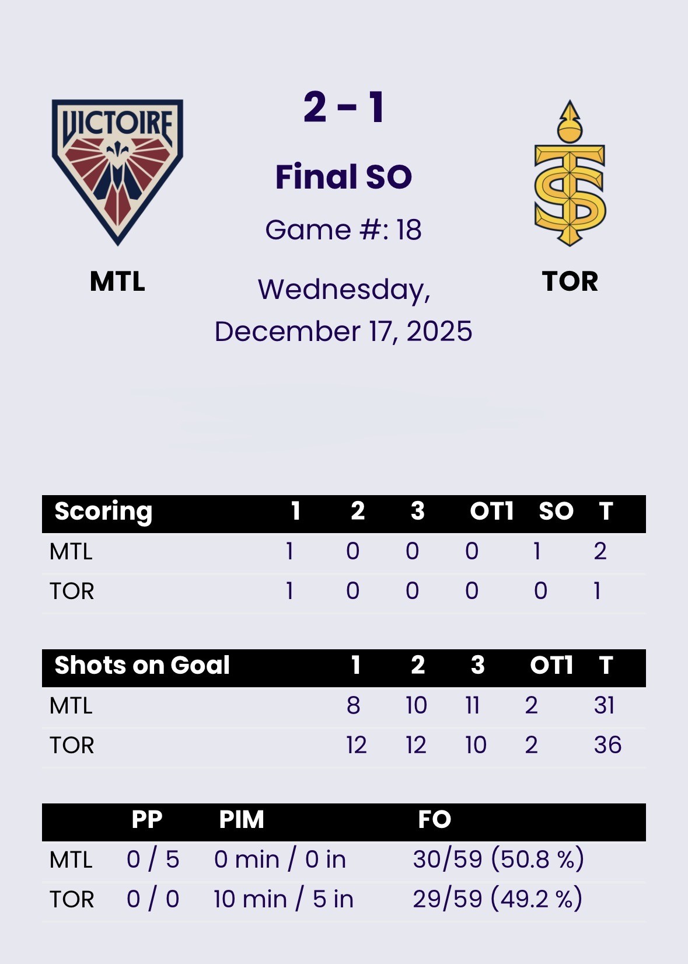This screenshot has height=964, width=688.
Task: Click TOR's faceoff stat 29/59 (49.2 %)
Action: (498, 899)
